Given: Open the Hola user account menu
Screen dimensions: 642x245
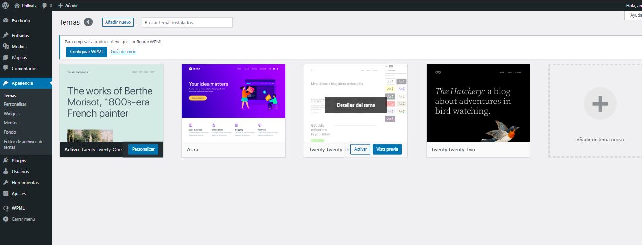Looking at the screenshot, I should [x=634, y=5].
